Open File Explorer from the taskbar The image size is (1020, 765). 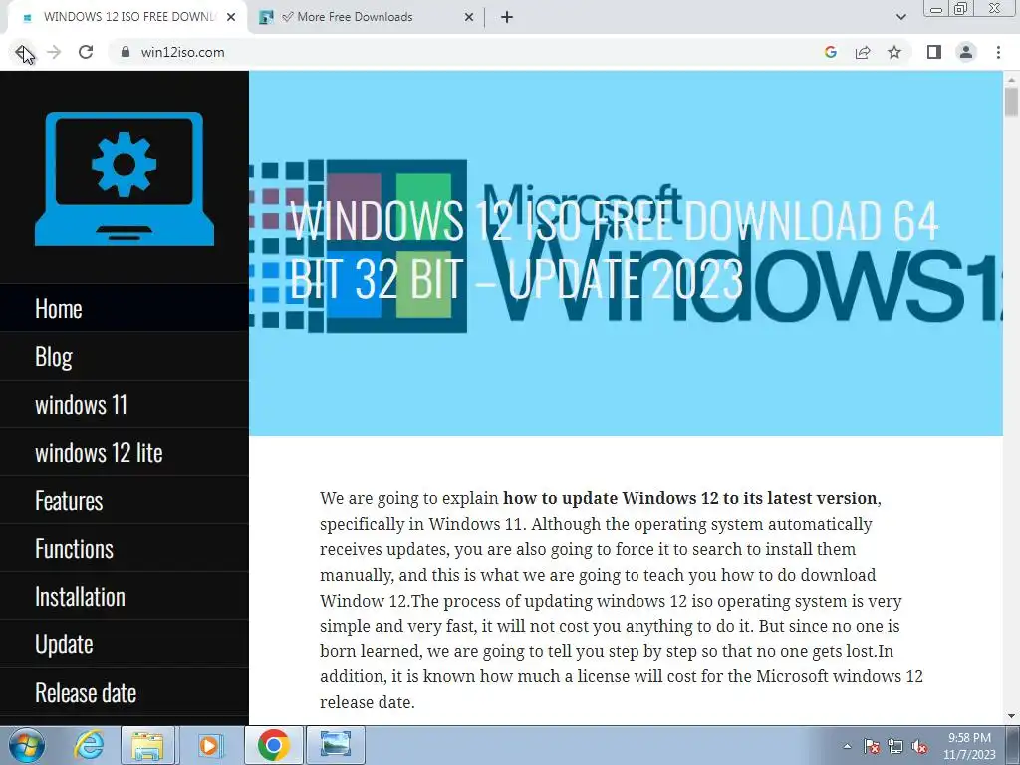pos(147,745)
